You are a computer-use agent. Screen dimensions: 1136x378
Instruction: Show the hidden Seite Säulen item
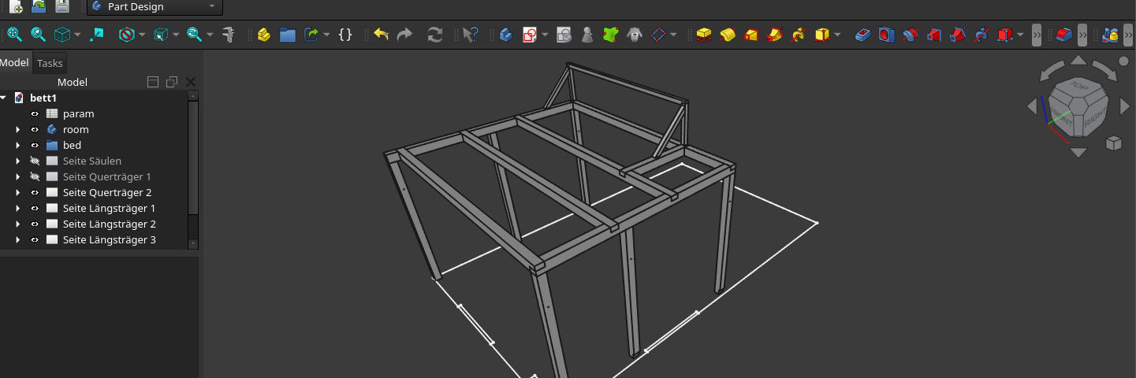point(35,161)
